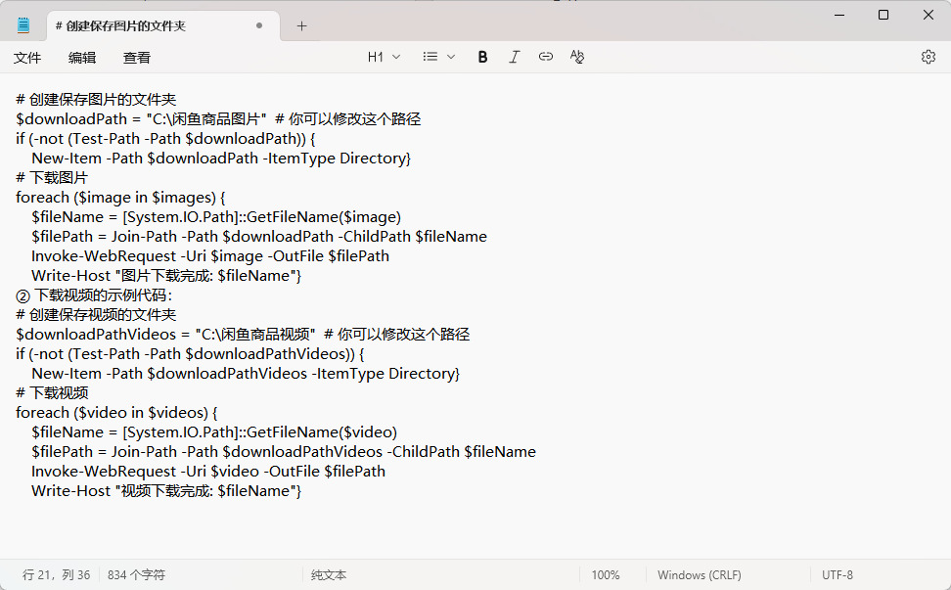Click the '# 下载图片' comment line
Image resolution: width=951 pixels, height=590 pixels.
pyautogui.click(x=52, y=178)
